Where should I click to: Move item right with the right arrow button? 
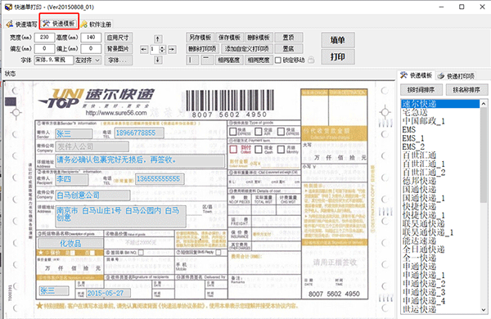point(172,49)
